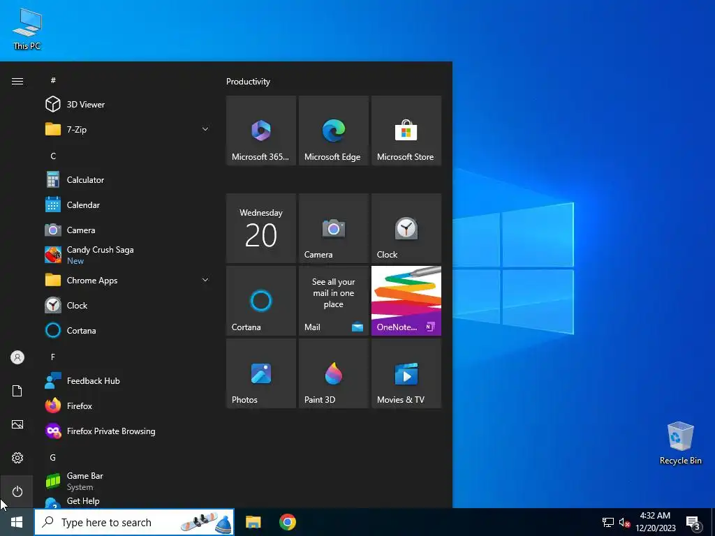This screenshot has height=536, width=715.
Task: Open 3D Viewer from the app list
Action: 128,105
